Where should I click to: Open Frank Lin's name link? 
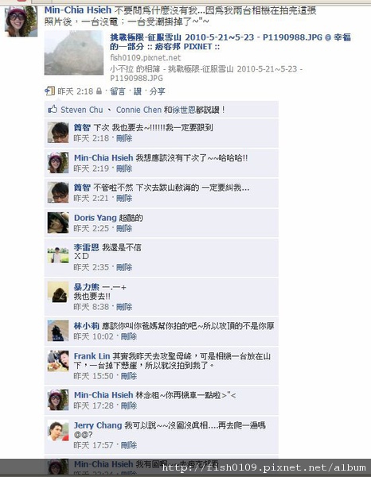(92, 356)
